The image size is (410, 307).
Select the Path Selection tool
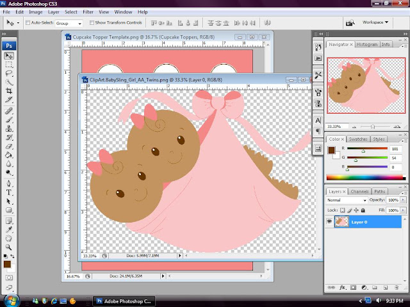[x=9, y=201]
